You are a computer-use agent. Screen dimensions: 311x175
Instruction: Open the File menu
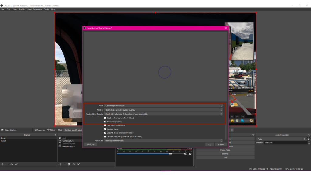click(3, 9)
